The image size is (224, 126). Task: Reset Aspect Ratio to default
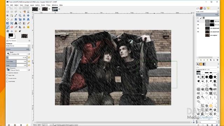(x=29, y=61)
